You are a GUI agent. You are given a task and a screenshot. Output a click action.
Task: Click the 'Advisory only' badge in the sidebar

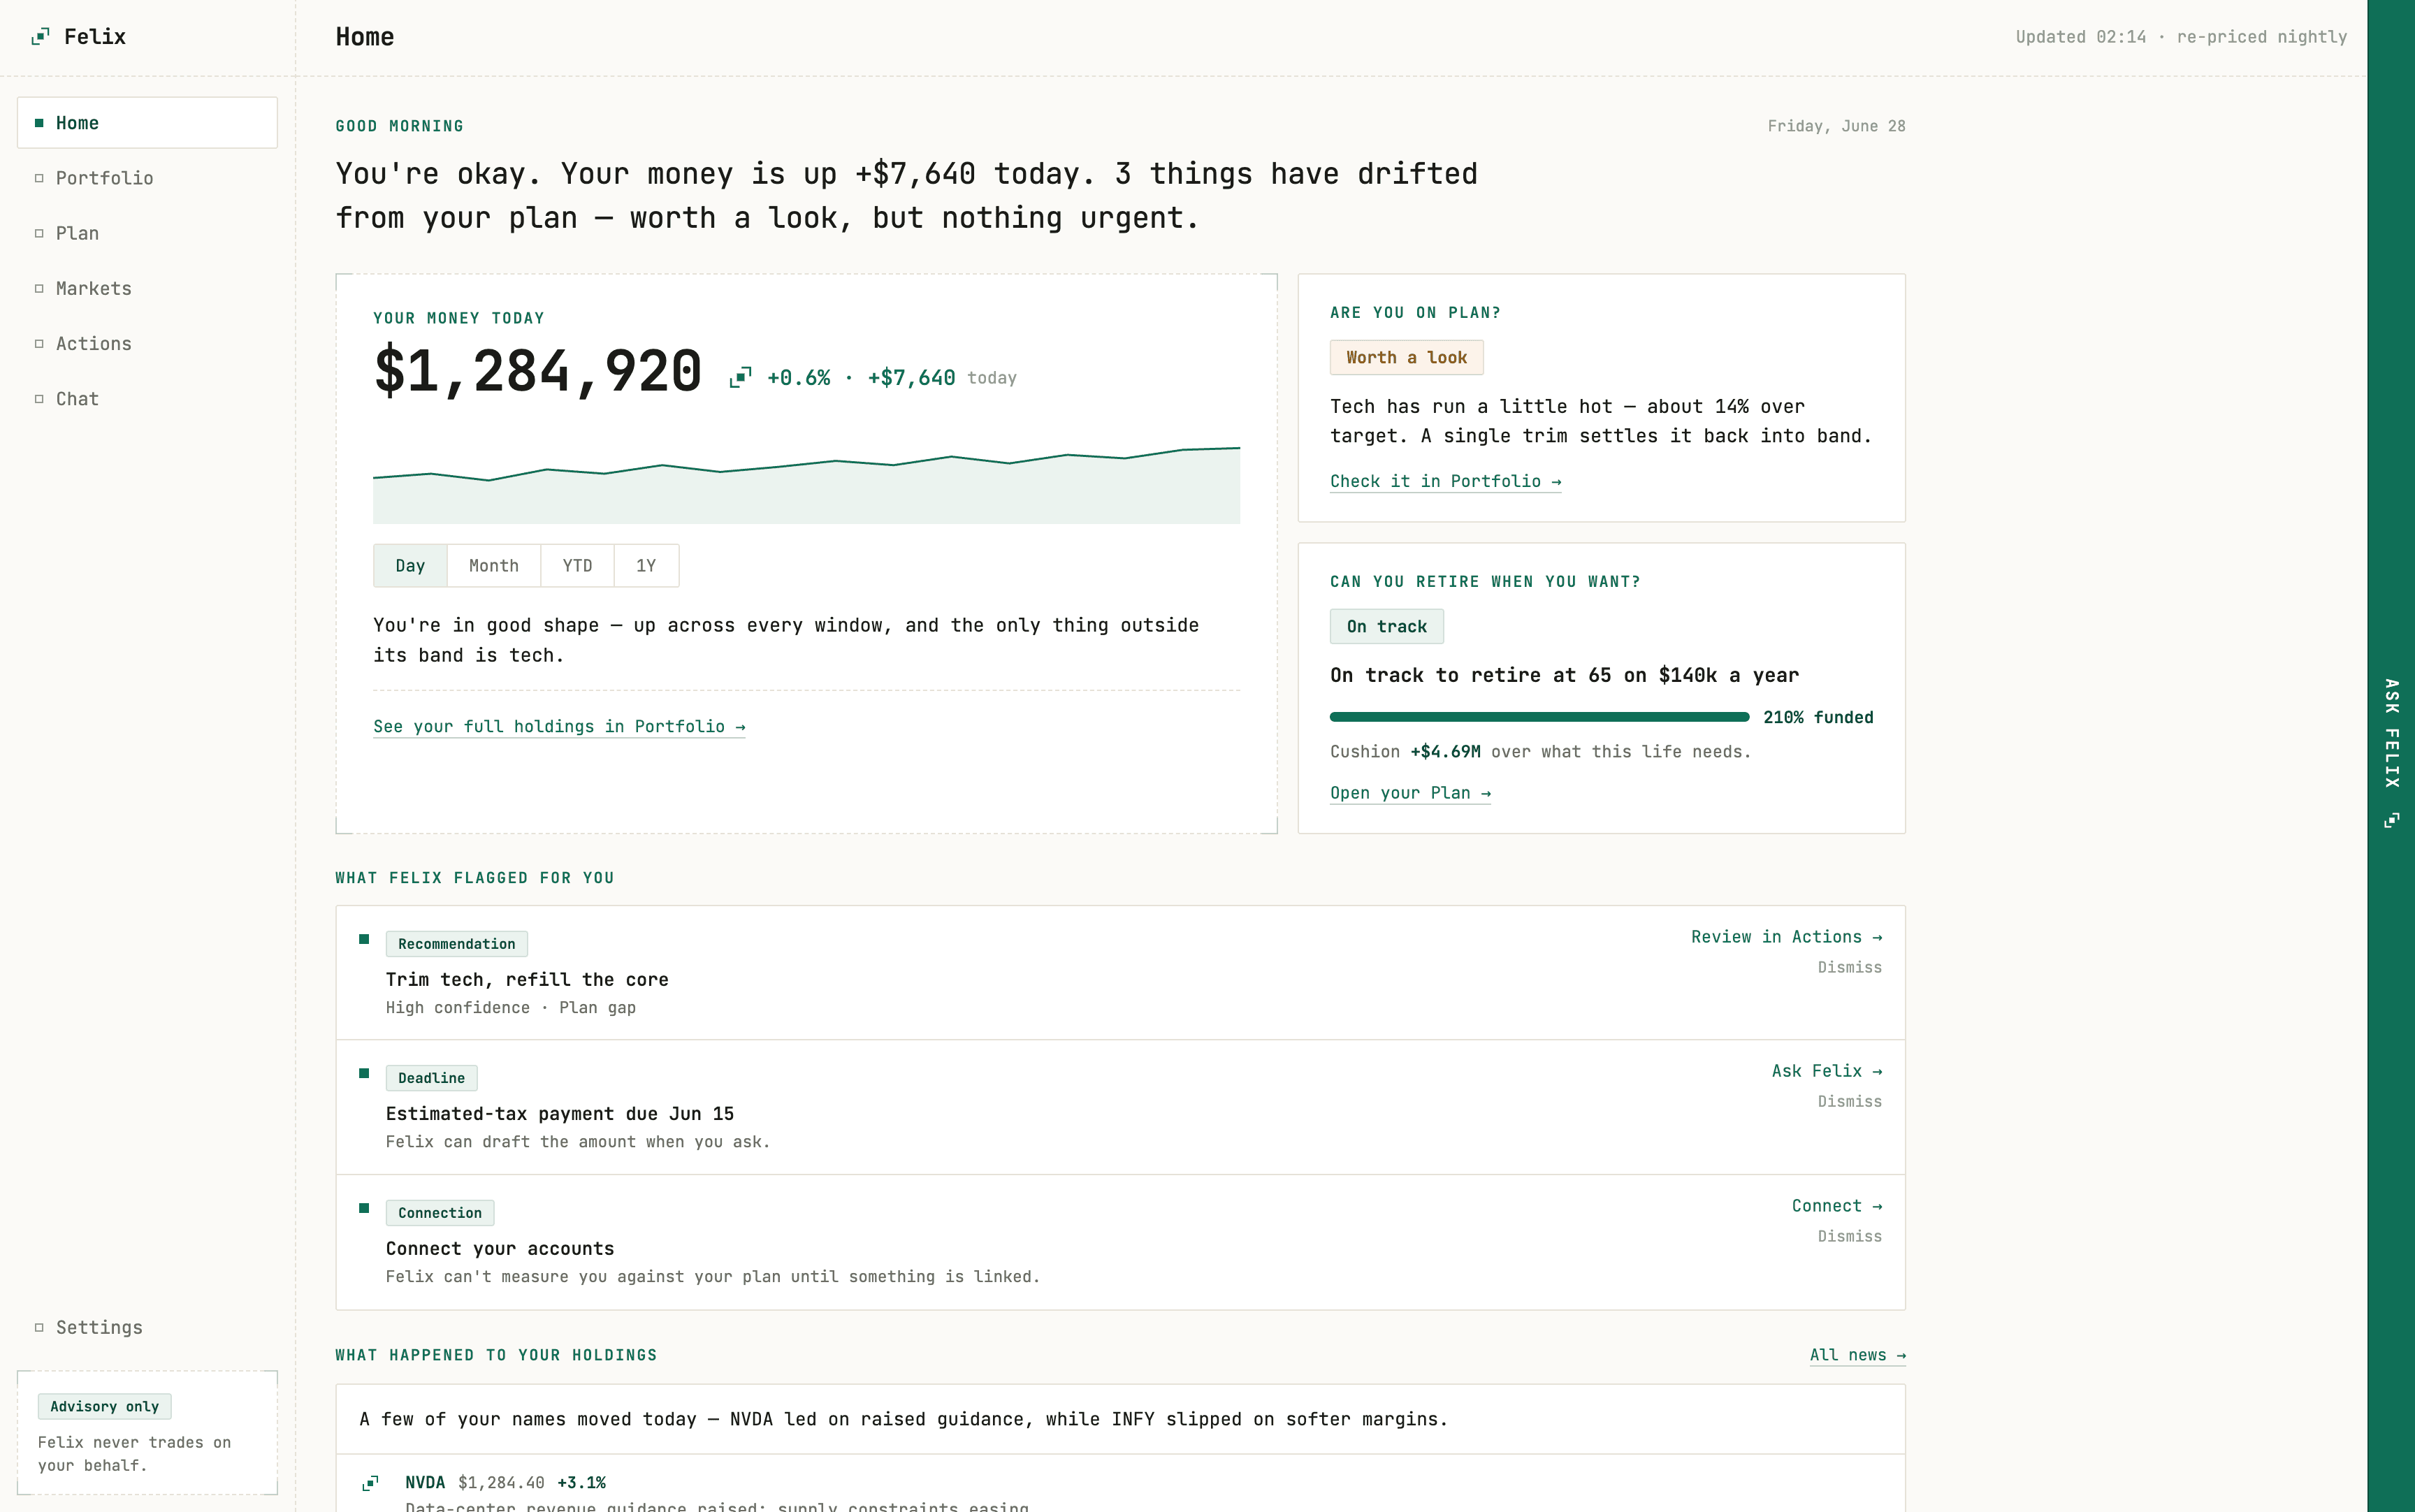104,1406
